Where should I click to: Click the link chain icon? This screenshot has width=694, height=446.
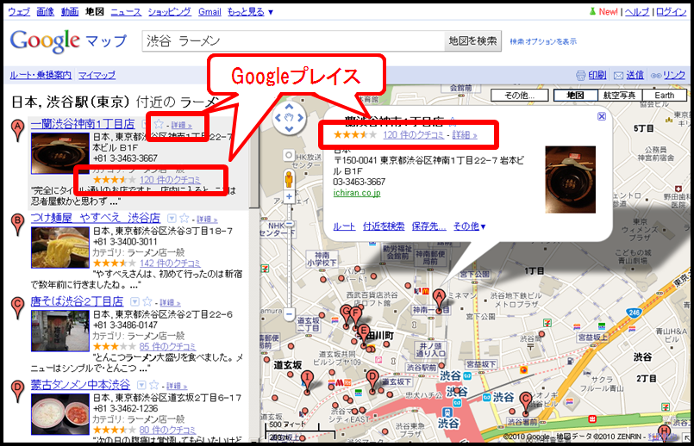pyautogui.click(x=656, y=76)
